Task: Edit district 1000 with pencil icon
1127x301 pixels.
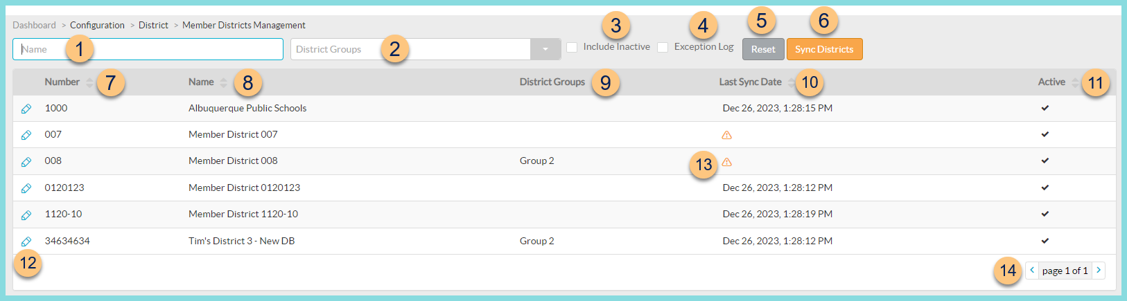Action: pyautogui.click(x=26, y=109)
